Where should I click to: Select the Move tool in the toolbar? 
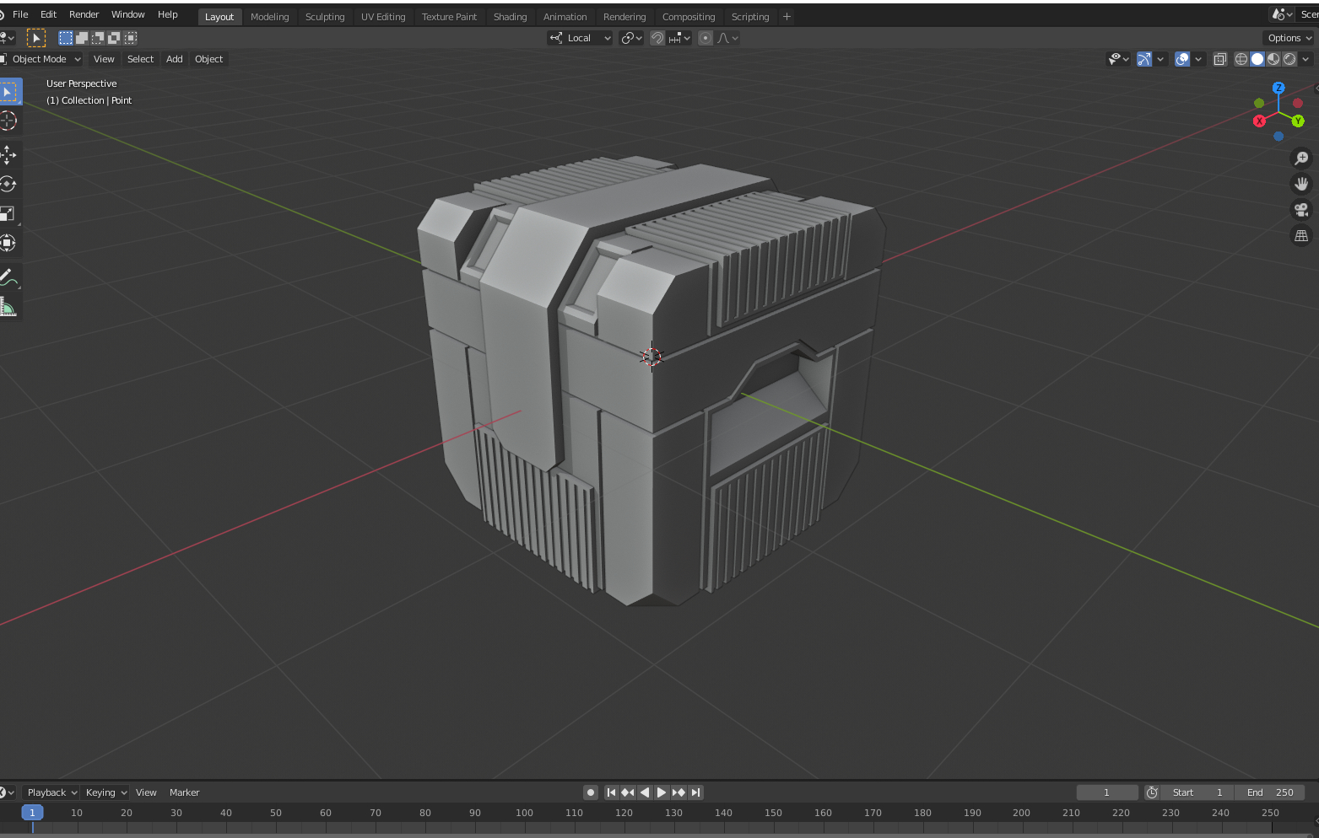[8, 154]
